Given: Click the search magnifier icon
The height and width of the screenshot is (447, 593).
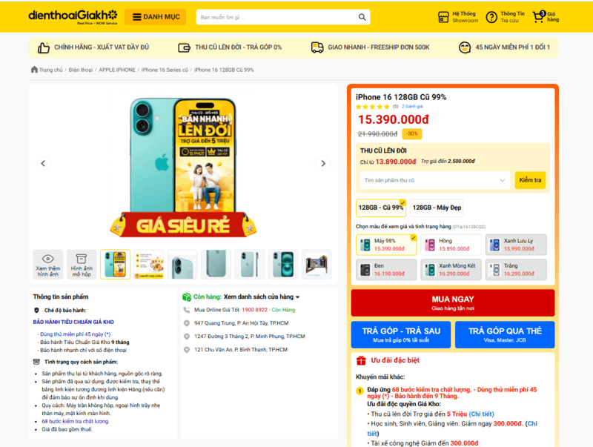Looking at the screenshot, I should (362, 17).
